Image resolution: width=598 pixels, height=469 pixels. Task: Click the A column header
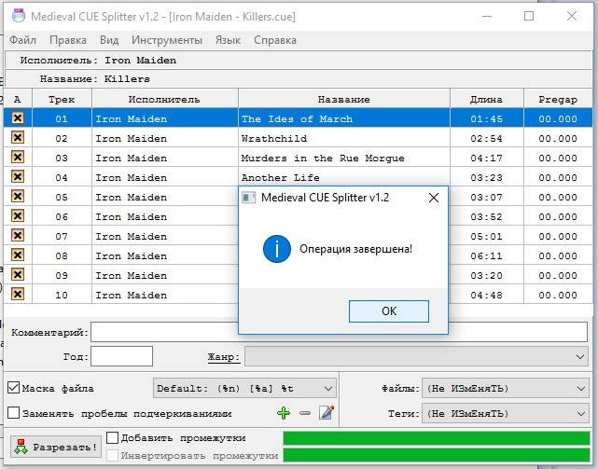pyautogui.click(x=18, y=99)
